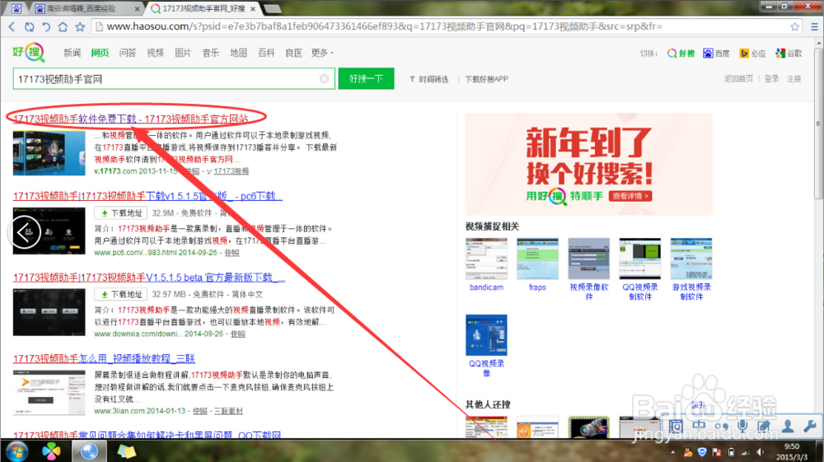The height and width of the screenshot is (462, 824).
Task: Clear the search box with X icon
Action: pyautogui.click(x=324, y=79)
